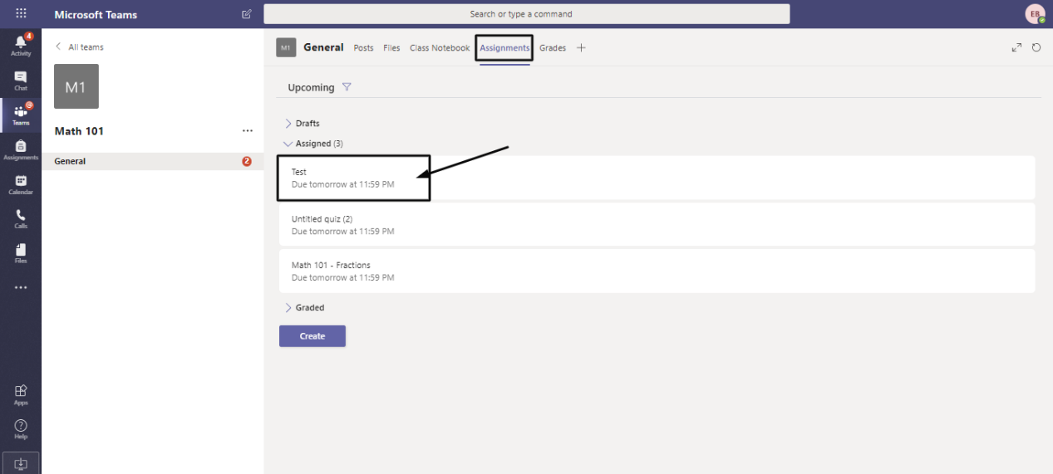Click the small M1 channel icon
The image size is (1053, 474).
[x=286, y=47]
